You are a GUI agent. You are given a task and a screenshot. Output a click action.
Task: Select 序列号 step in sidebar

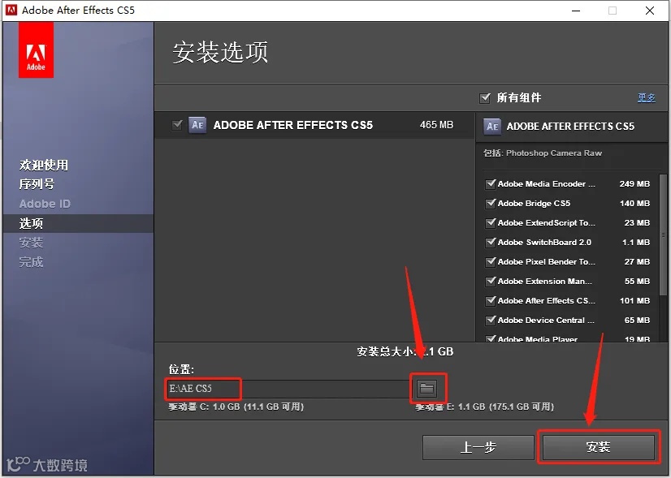coord(37,184)
